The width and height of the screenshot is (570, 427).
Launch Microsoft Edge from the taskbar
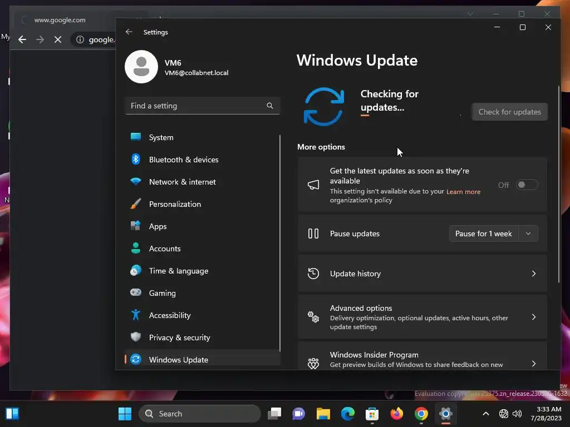tap(347, 414)
